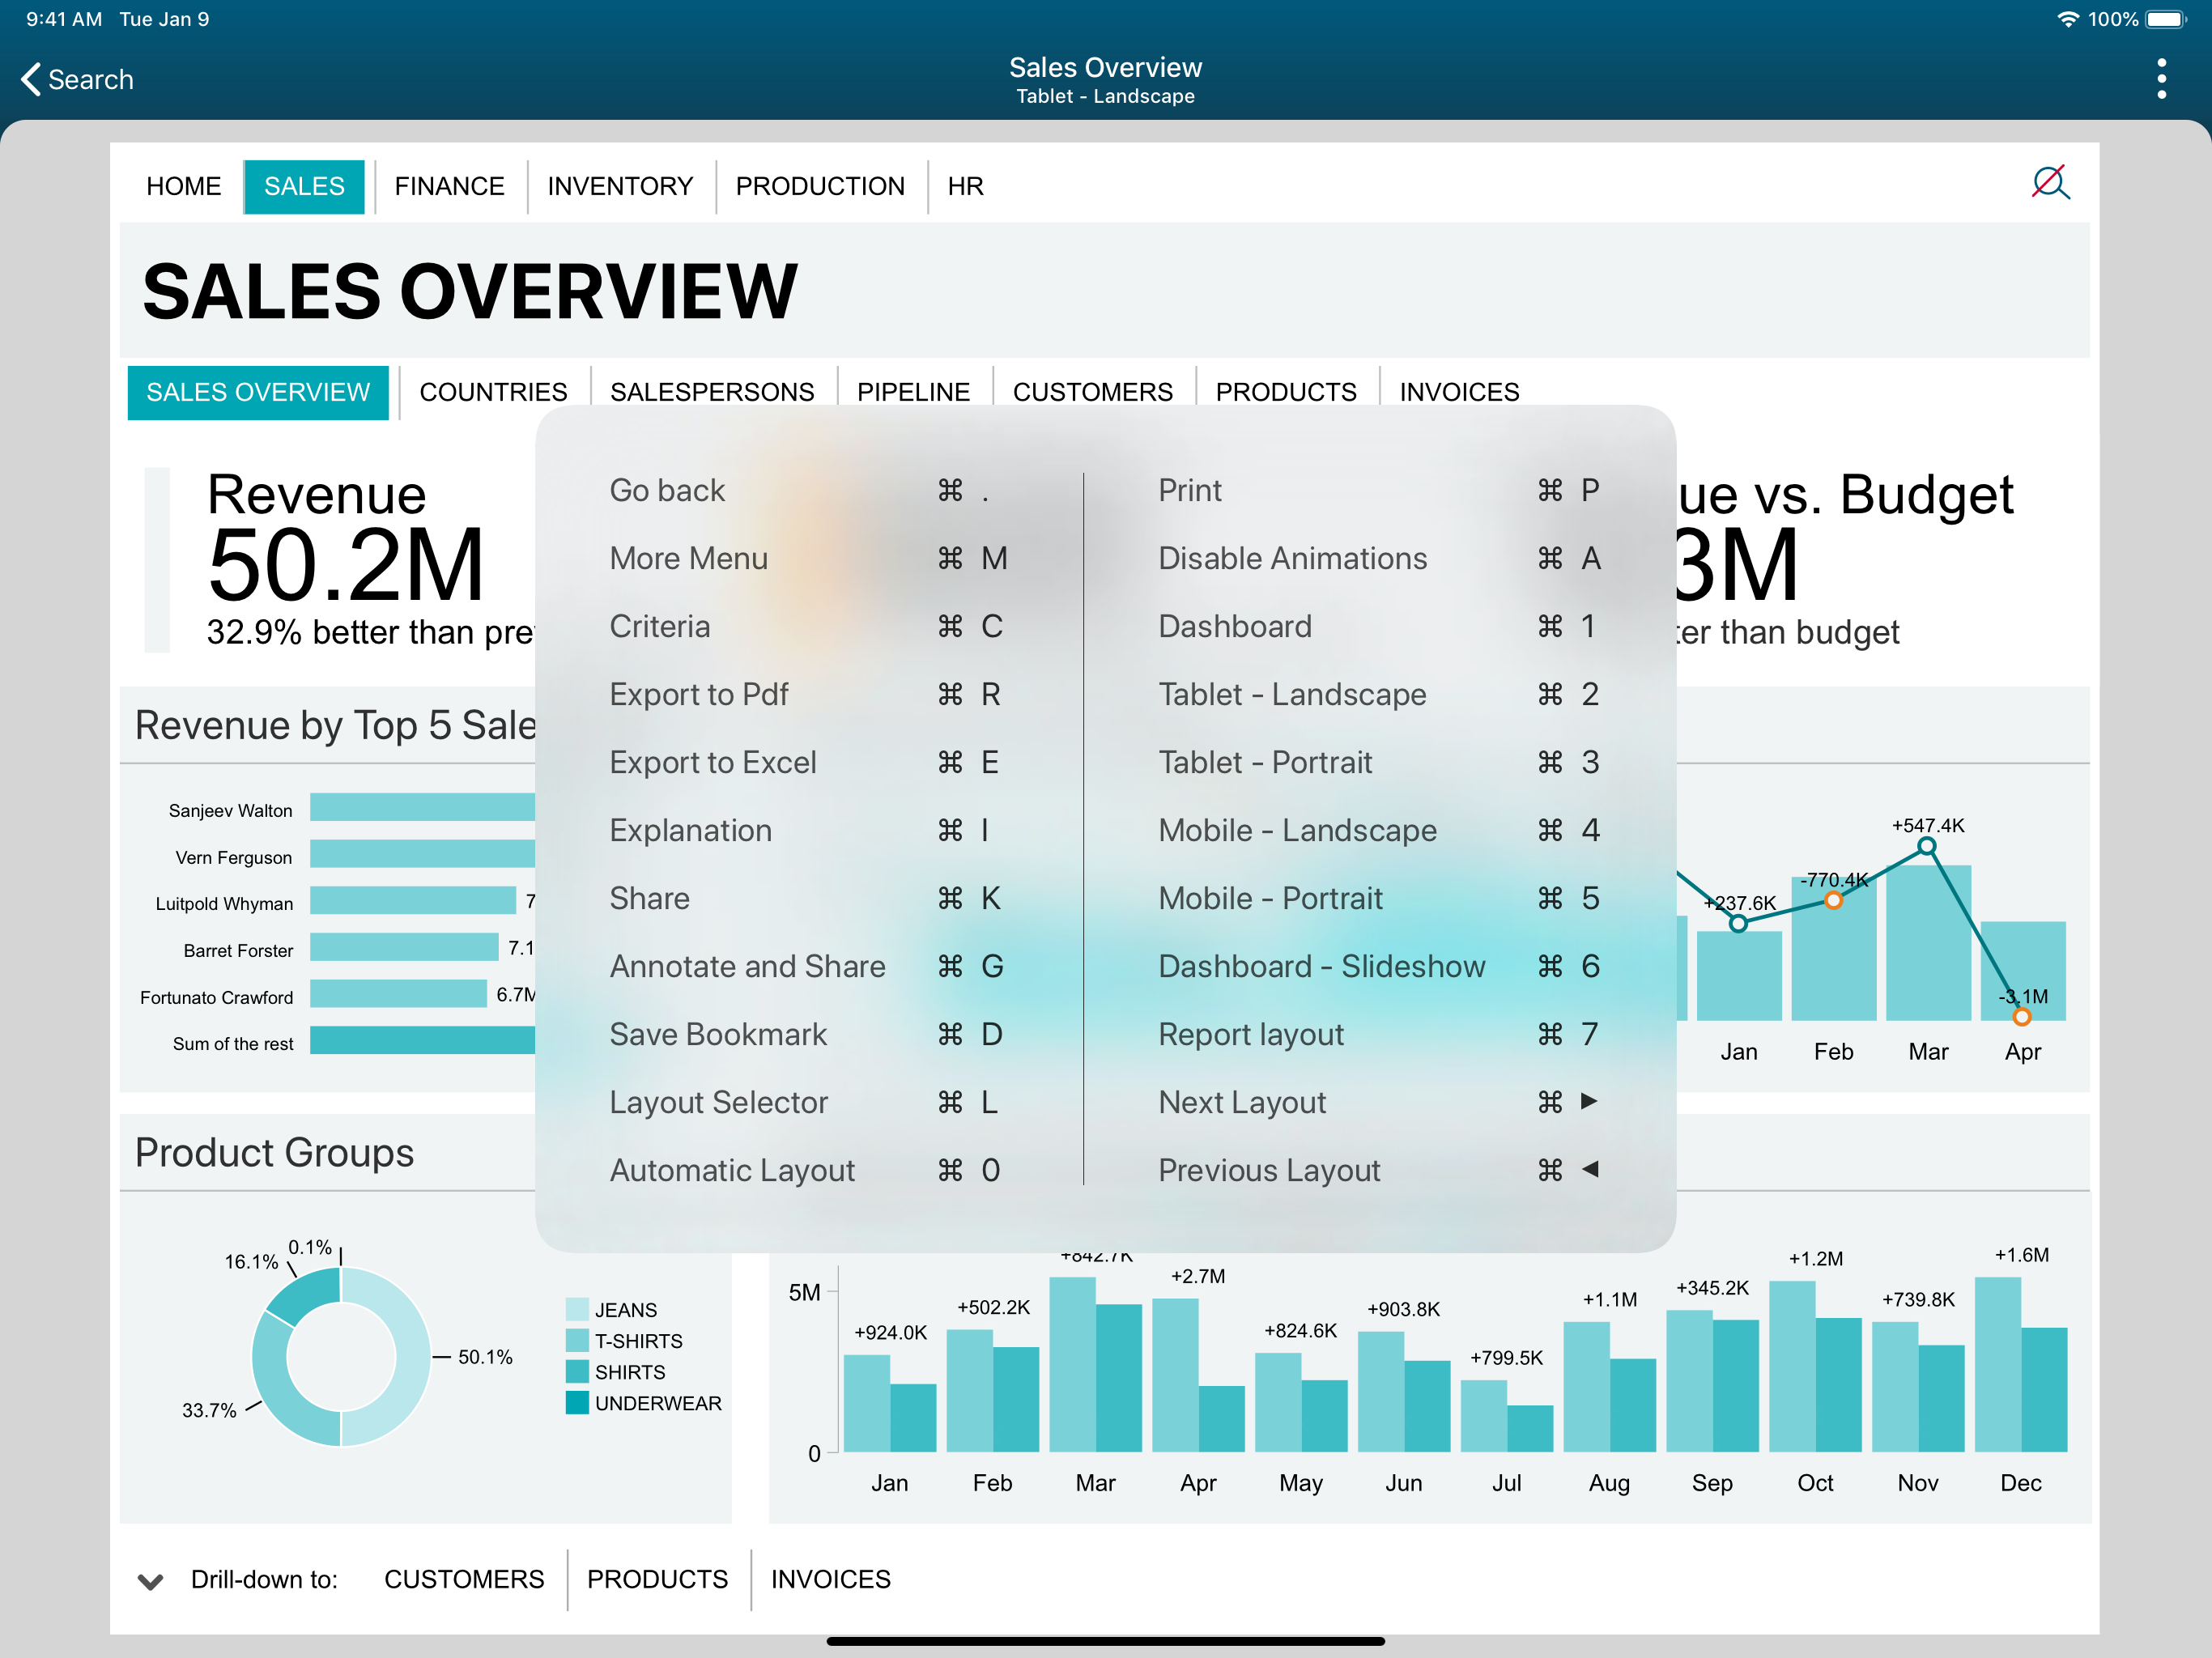Switch to the FINANCE tab

click(449, 186)
